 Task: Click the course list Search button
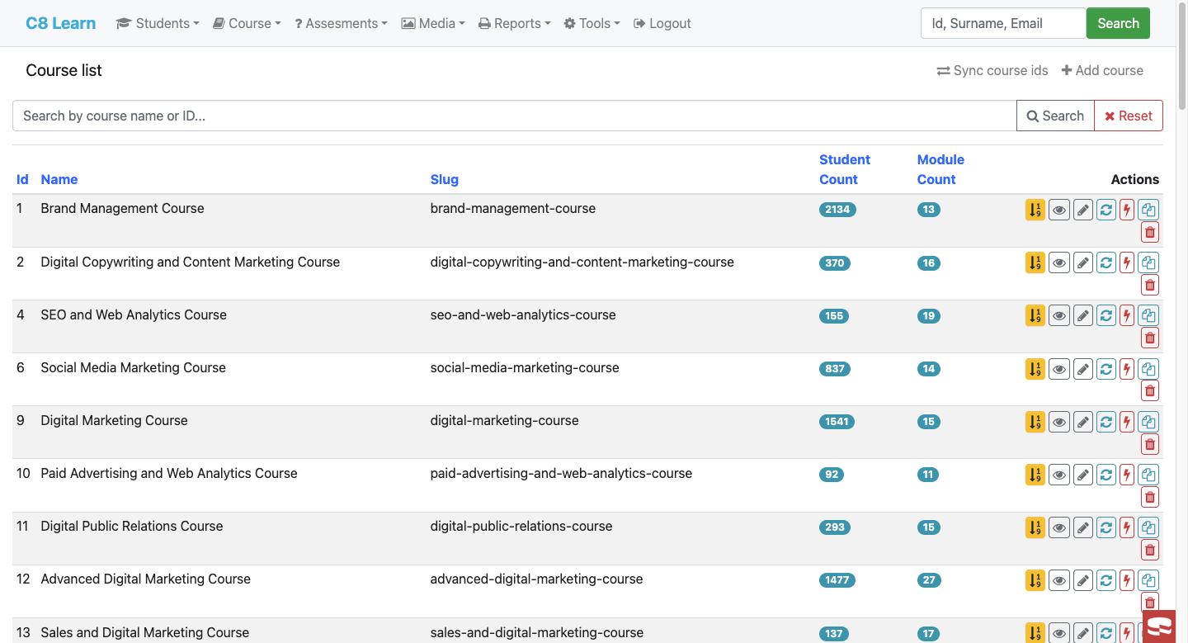(1055, 116)
